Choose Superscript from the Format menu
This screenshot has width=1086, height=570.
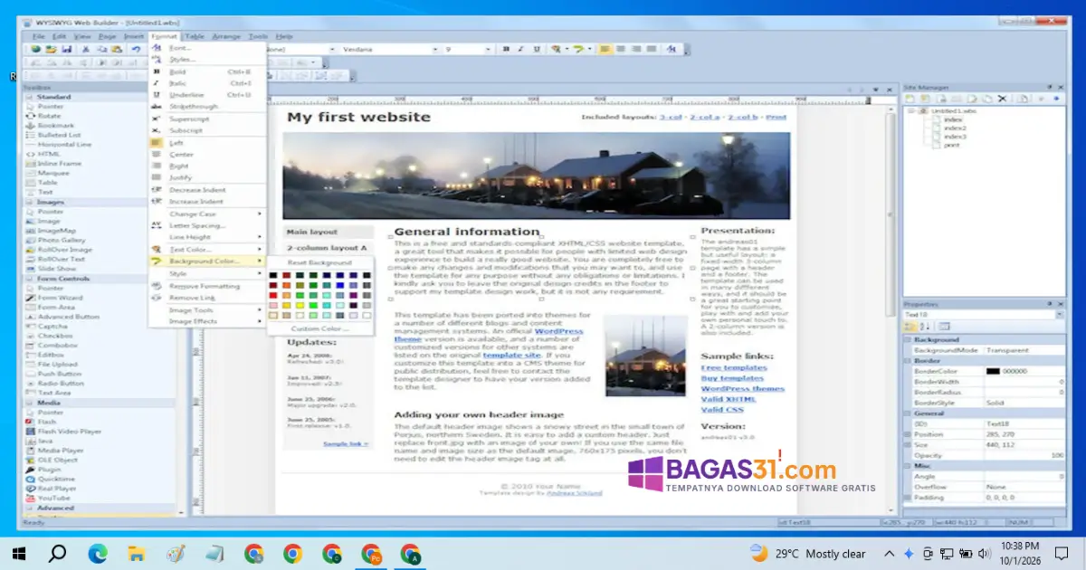tap(207, 119)
